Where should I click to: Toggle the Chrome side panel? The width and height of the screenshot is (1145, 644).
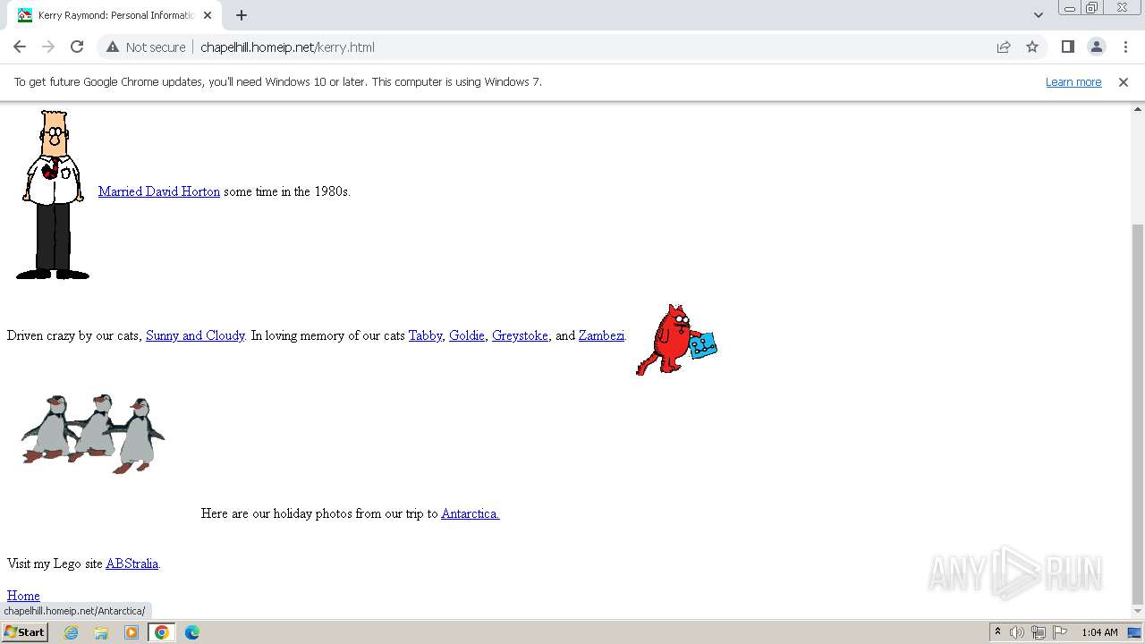pyautogui.click(x=1067, y=47)
